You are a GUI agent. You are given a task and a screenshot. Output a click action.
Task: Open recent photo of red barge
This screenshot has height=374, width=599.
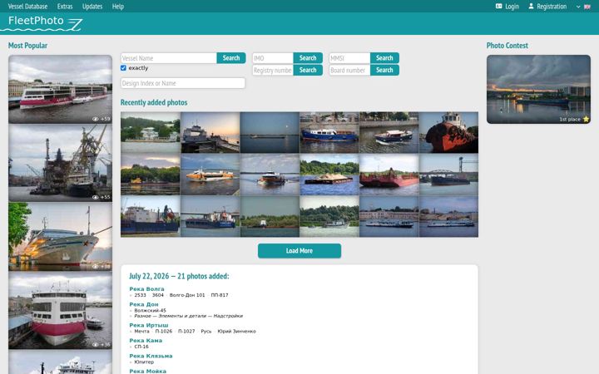click(389, 175)
